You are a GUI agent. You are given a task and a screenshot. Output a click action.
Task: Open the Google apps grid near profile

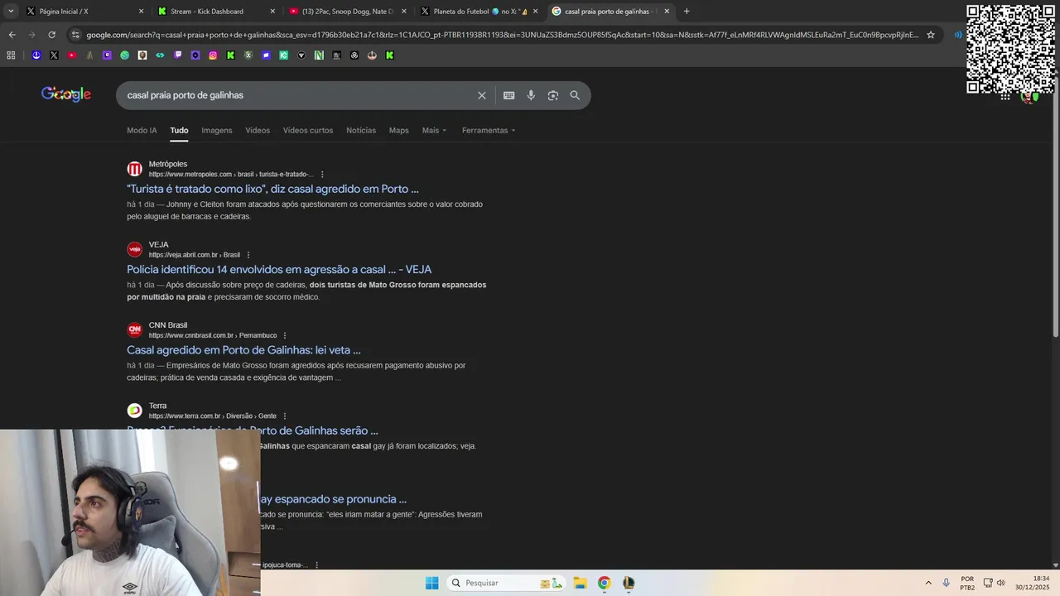(1005, 96)
